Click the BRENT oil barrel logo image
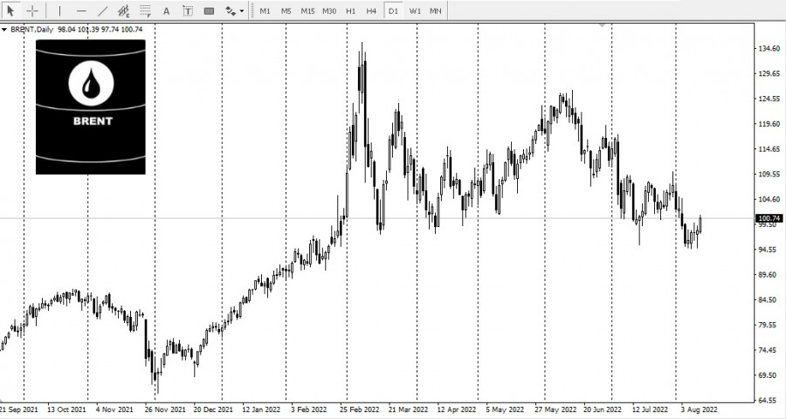This screenshot has width=786, height=419. pyautogui.click(x=91, y=107)
